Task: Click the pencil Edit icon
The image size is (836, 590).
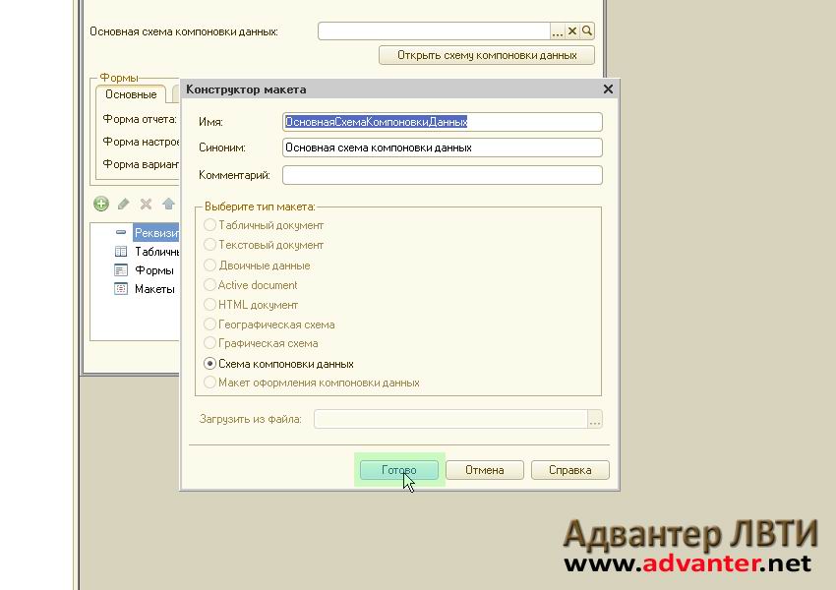Action: [124, 204]
